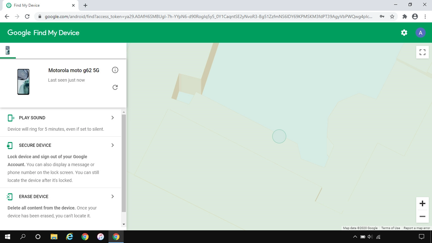Screen dimensions: 432x243
Task: Open the account avatar menu
Action: (x=420, y=33)
